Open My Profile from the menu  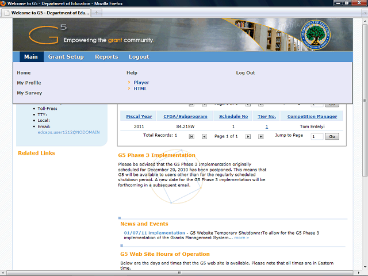click(29, 83)
